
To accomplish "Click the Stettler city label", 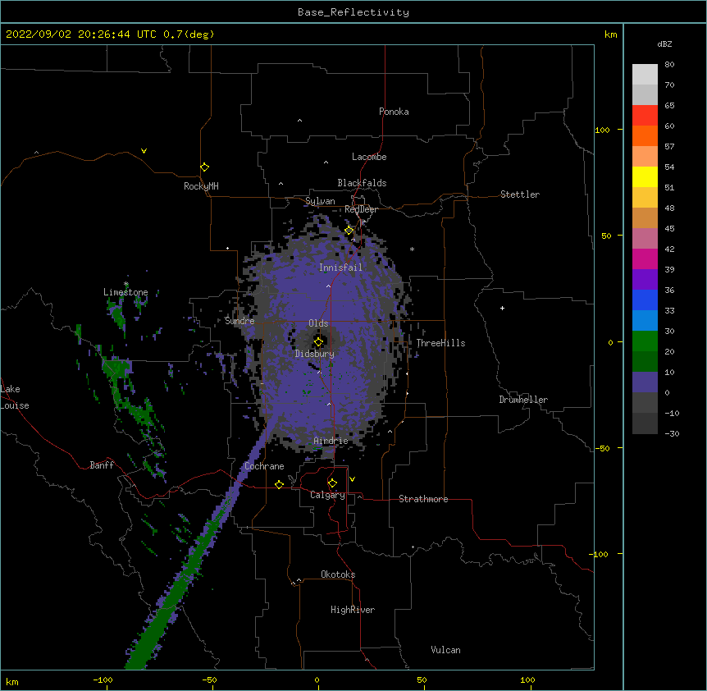I will (520, 194).
